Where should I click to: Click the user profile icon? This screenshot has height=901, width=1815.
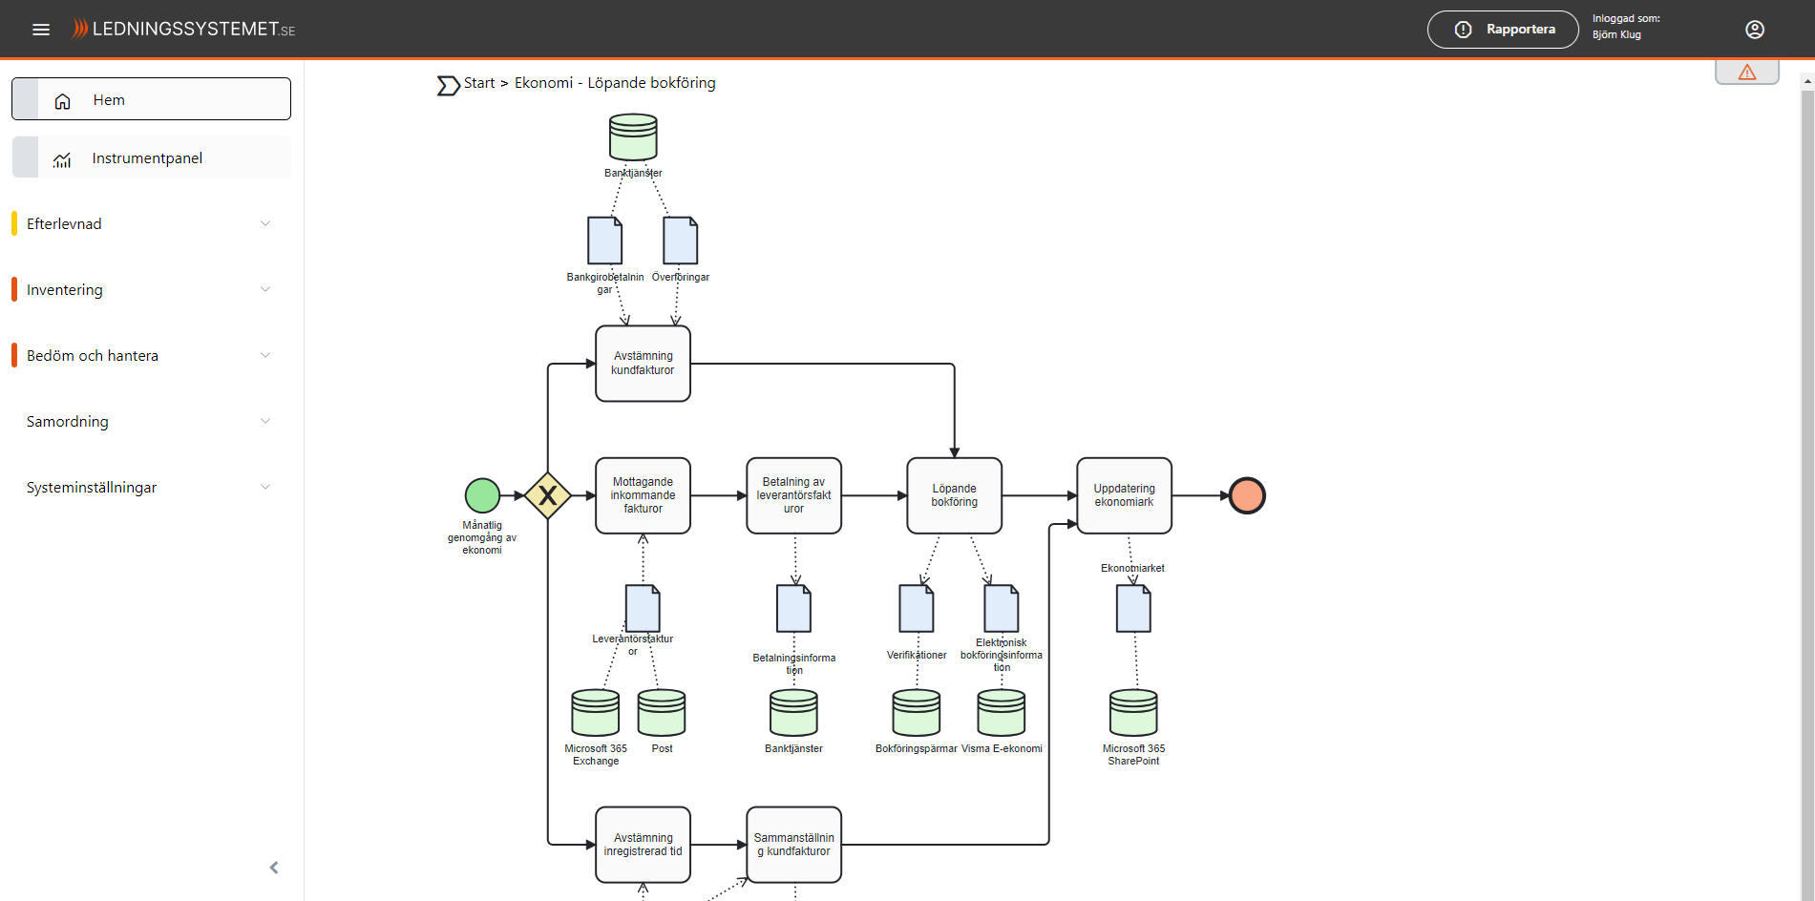coord(1754,30)
